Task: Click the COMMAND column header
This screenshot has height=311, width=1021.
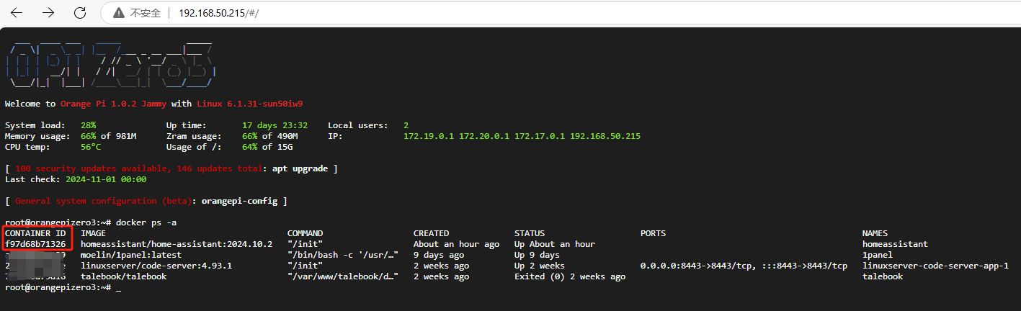Action: 305,233
